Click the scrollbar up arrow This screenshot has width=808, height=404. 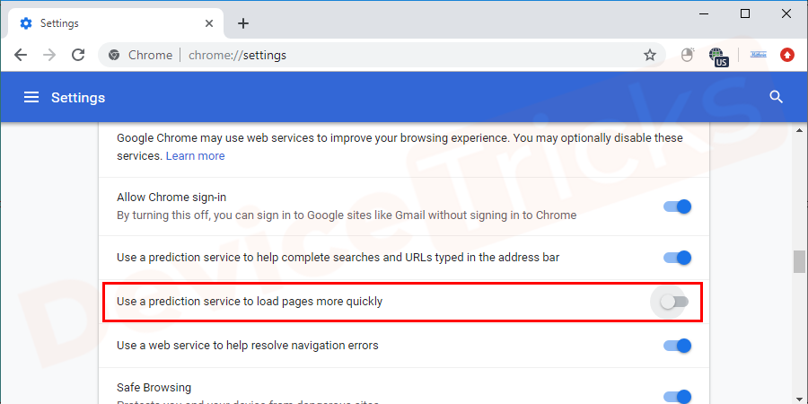tap(799, 130)
